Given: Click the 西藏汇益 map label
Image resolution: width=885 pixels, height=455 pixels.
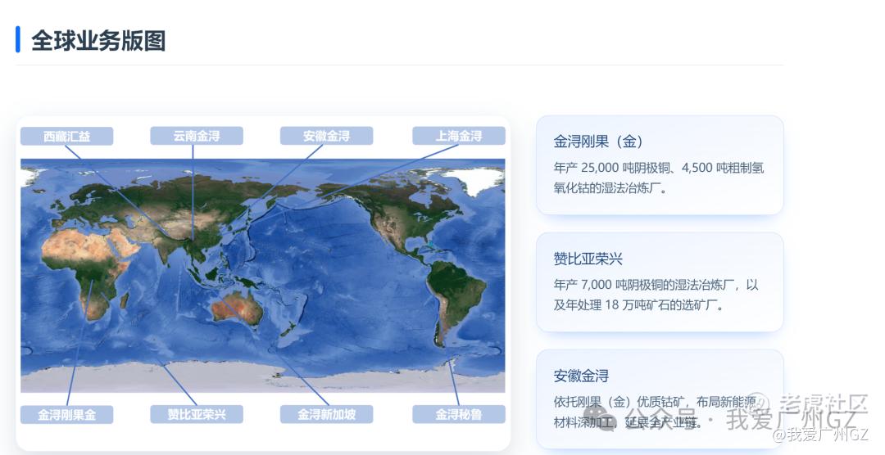Looking at the screenshot, I should 66,136.
